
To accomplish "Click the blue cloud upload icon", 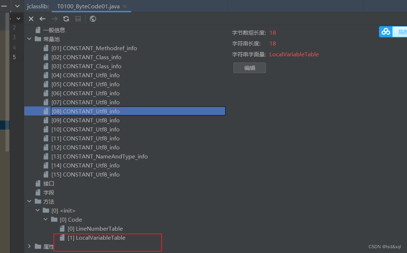I will coord(386,32).
